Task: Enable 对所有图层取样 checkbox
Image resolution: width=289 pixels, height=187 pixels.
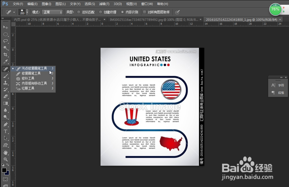Action: click(x=144, y=12)
